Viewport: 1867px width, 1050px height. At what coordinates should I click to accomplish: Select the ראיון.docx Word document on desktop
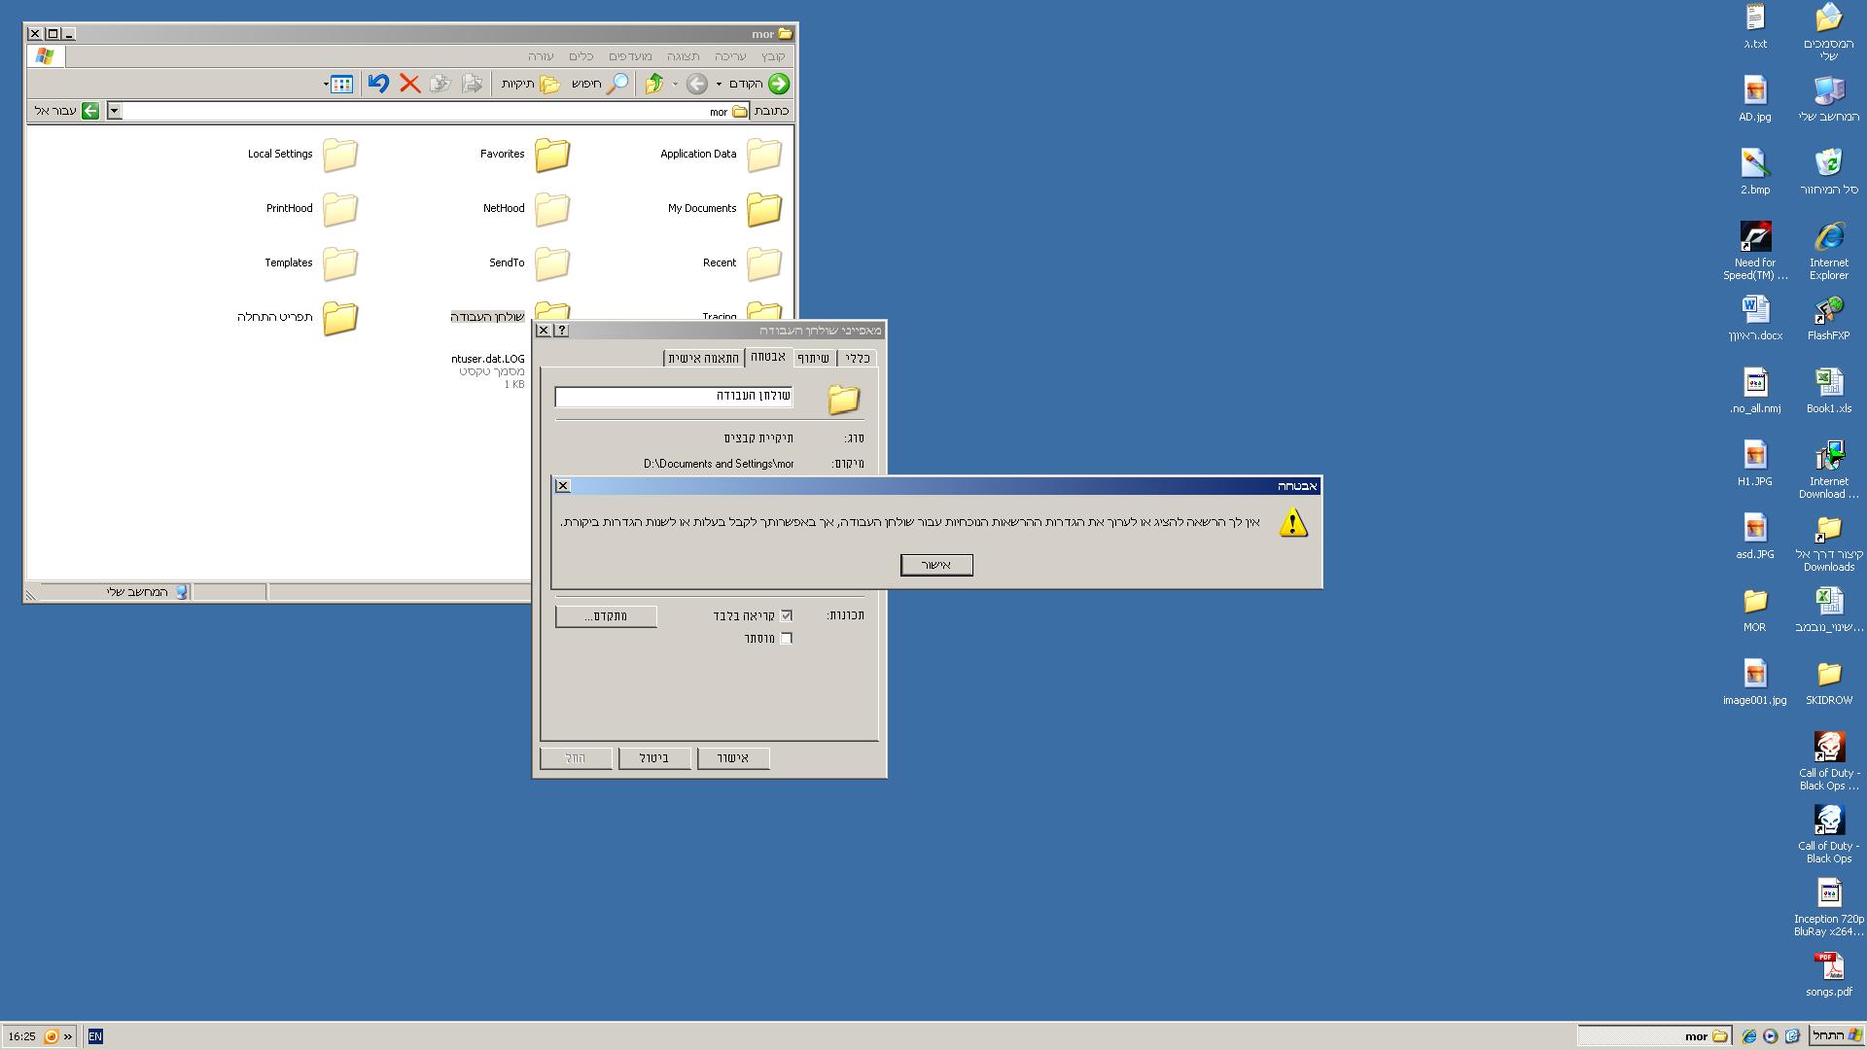[1755, 318]
